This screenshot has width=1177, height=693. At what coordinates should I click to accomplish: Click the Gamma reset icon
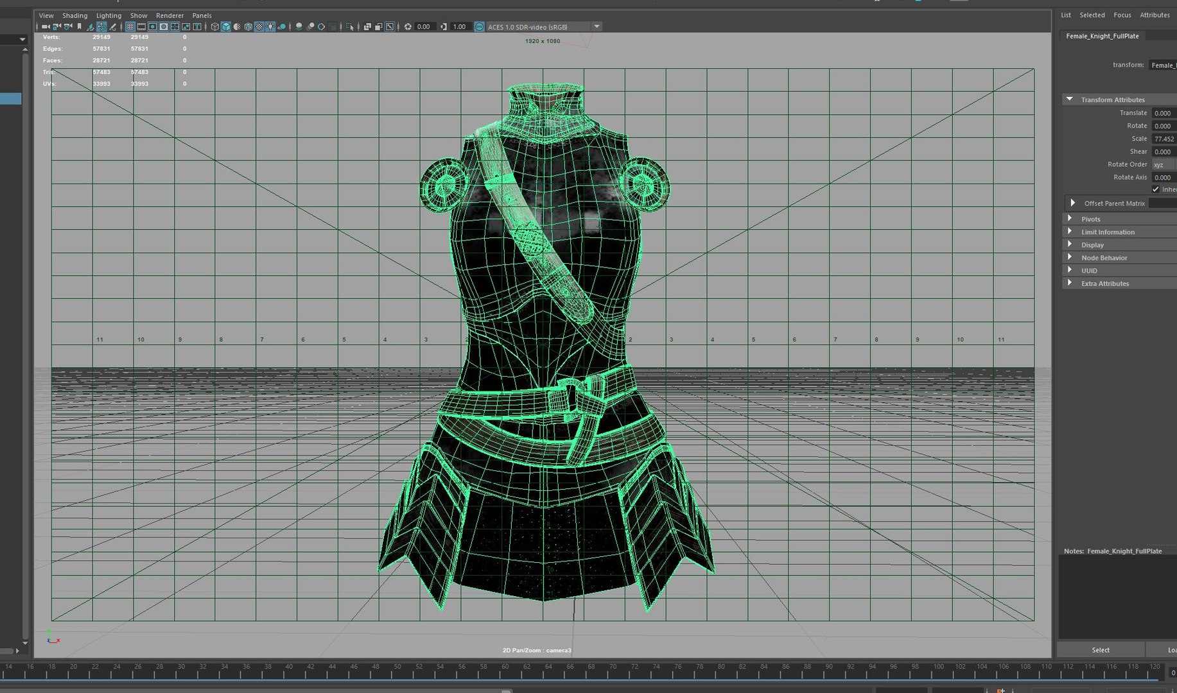(444, 26)
